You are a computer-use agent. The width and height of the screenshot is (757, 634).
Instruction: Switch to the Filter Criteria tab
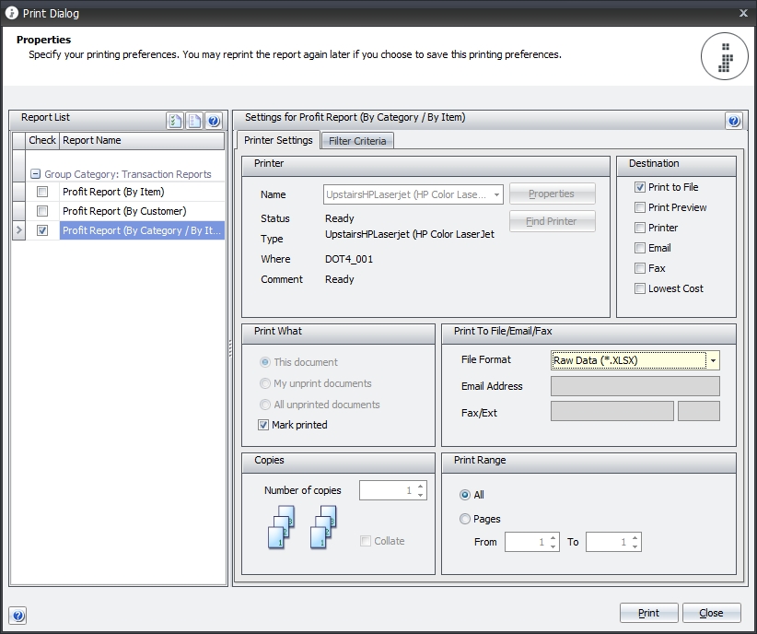coord(357,140)
